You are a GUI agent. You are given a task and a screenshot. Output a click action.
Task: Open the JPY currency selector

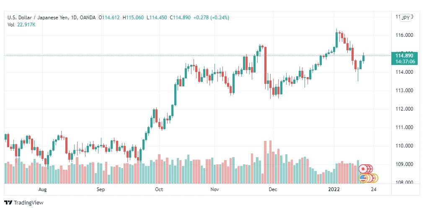[x=405, y=18]
